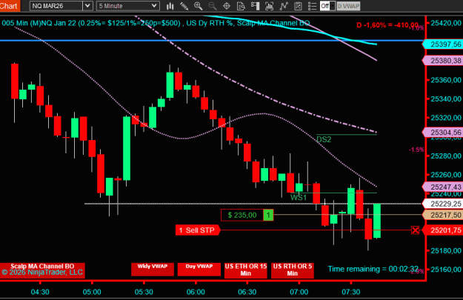Click the zoom out magnifier icon
This screenshot has width=463, height=300.
[x=213, y=6]
